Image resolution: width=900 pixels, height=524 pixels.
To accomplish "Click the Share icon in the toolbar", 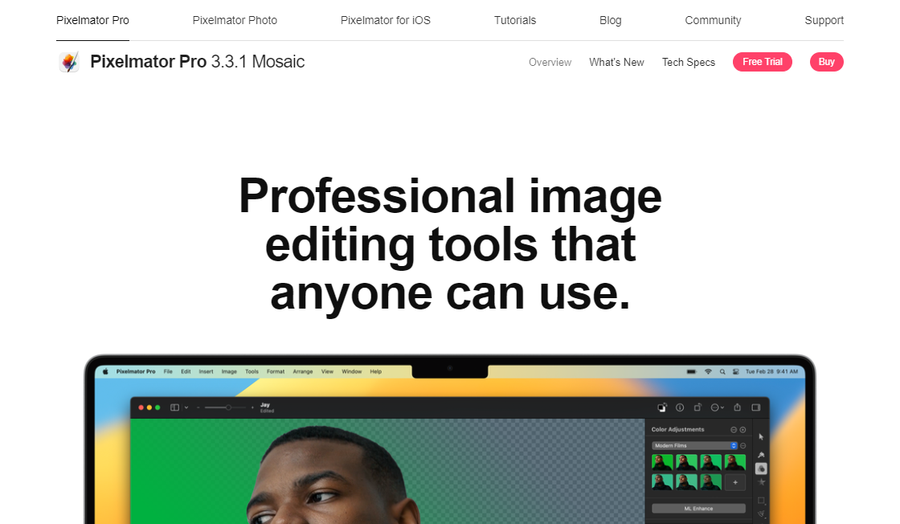I will pos(737,407).
